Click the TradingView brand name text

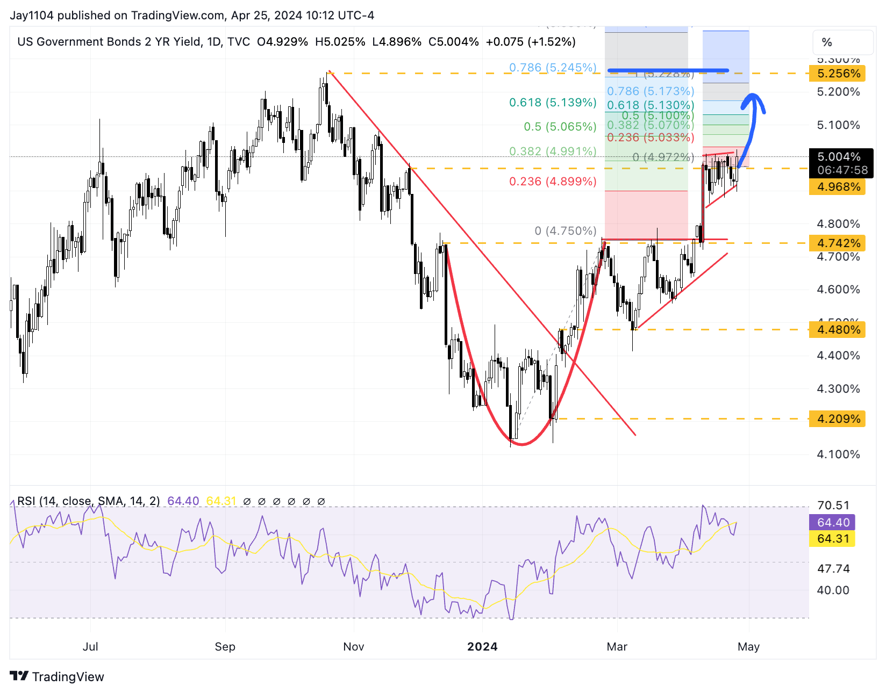point(68,676)
